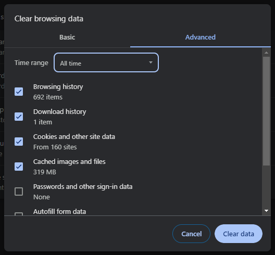Enable Passwords and other sign-in data checkbox

[19, 192]
